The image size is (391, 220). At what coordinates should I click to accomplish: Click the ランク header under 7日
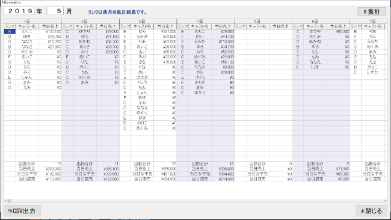(x=356, y=26)
